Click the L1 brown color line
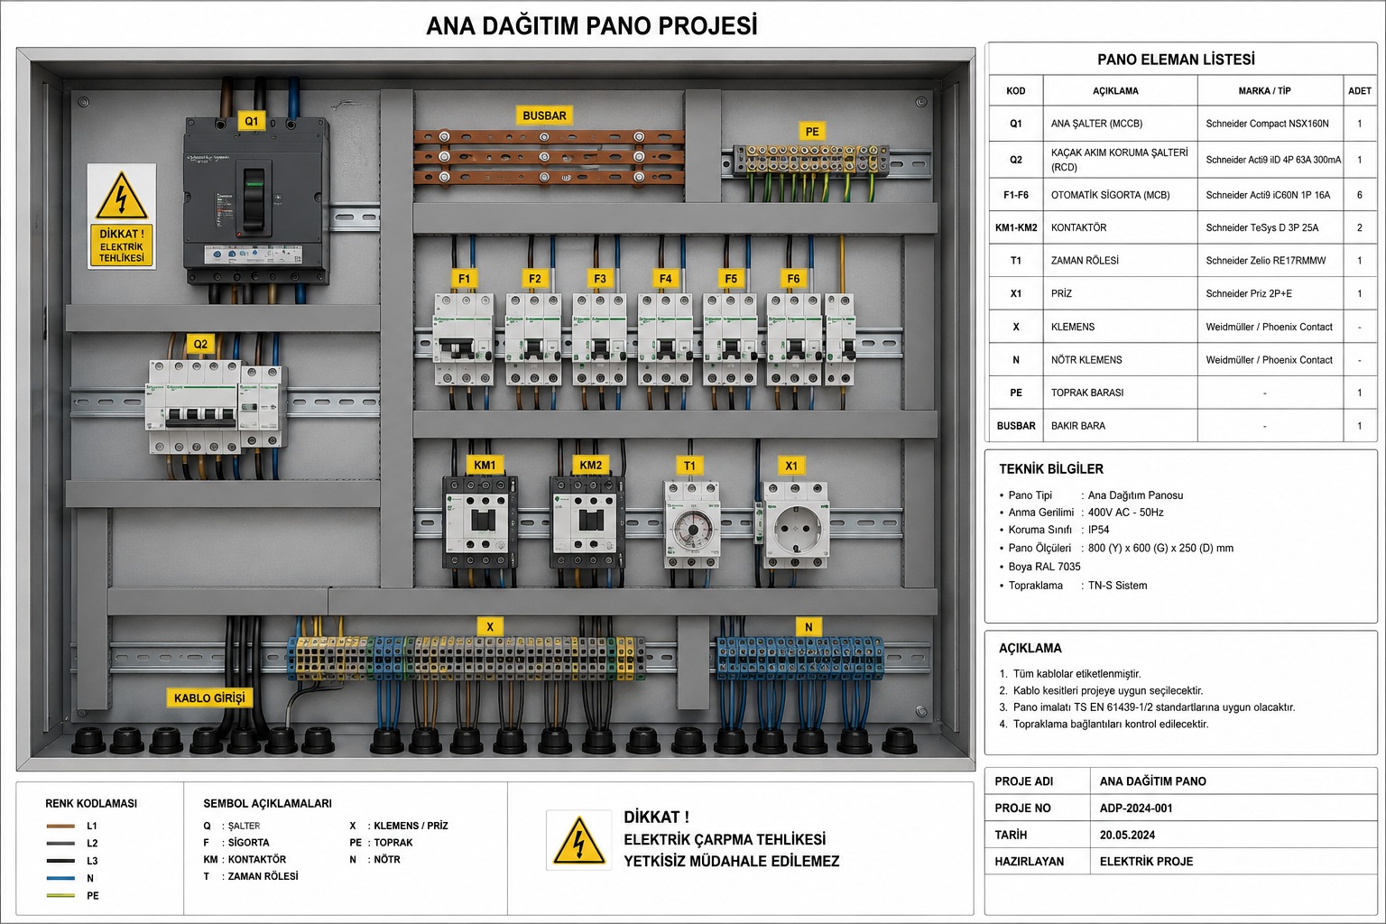 [x=60, y=826]
